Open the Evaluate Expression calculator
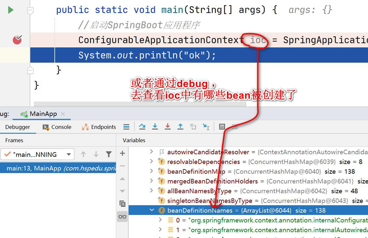 [x=222, y=127]
